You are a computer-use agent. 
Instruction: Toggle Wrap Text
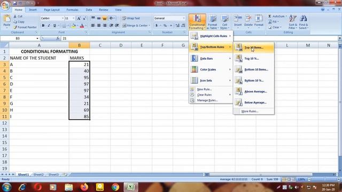[x=131, y=18]
